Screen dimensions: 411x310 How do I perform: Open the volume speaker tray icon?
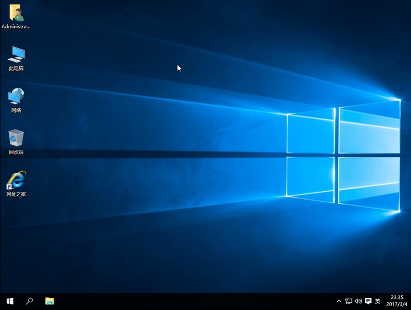358,301
